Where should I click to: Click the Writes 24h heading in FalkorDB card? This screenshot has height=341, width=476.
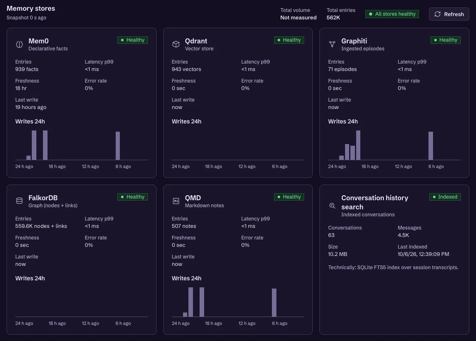pyautogui.click(x=30, y=278)
